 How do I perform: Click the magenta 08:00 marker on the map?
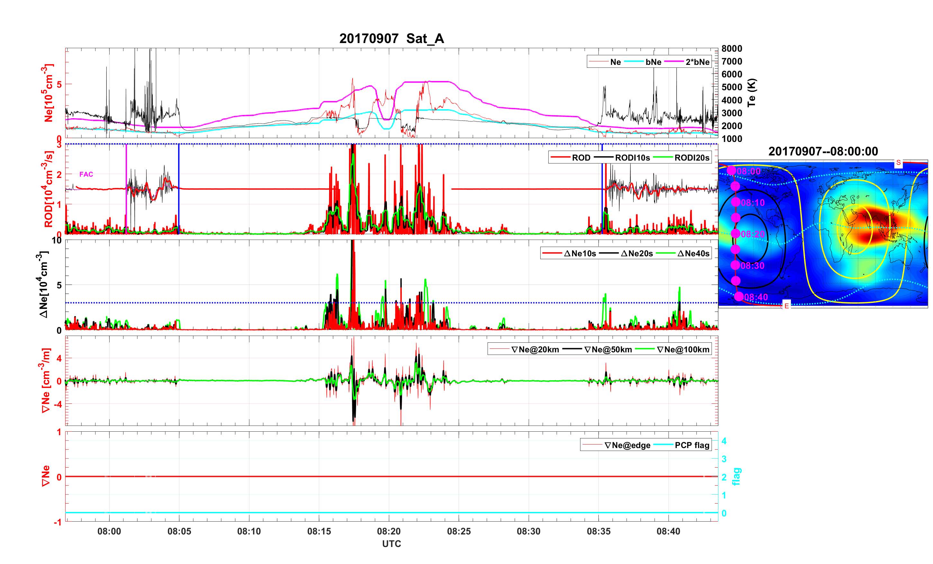pos(731,171)
